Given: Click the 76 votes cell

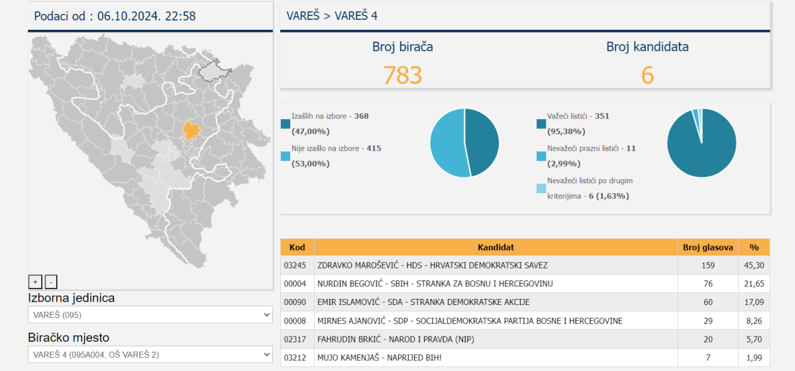Looking at the screenshot, I should coord(708,284).
